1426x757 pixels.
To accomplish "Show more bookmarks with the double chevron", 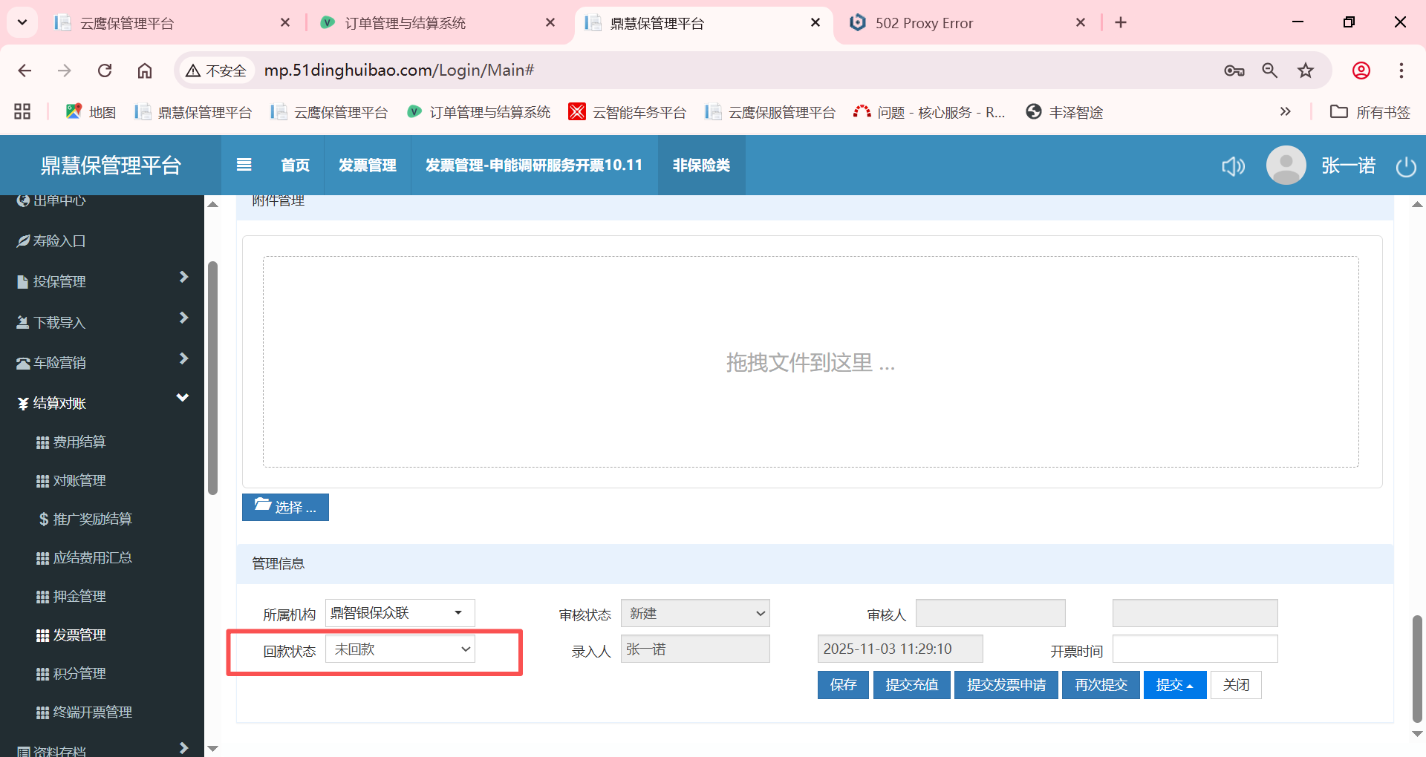I will [x=1286, y=112].
